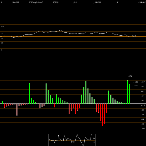
Task: Click the MR axis label 40
Action: tap(142, 96)
